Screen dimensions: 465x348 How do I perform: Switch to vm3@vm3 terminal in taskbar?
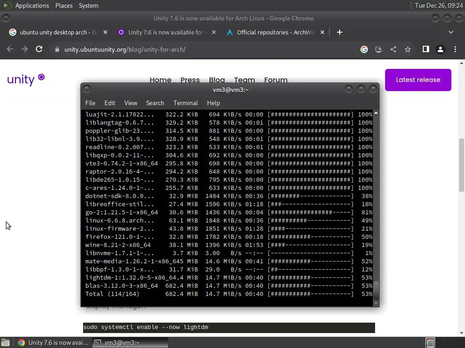point(130,343)
